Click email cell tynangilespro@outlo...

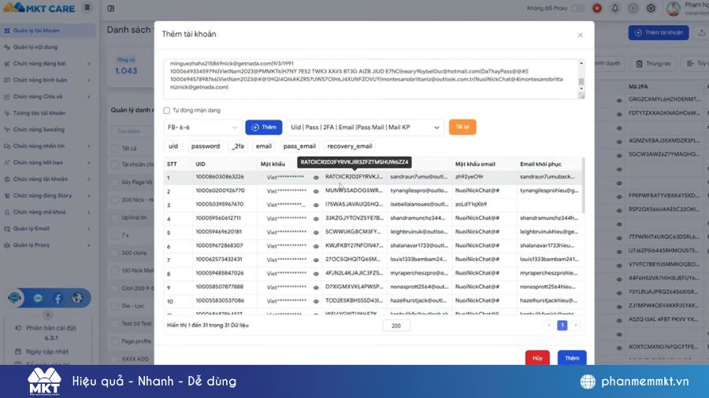[x=419, y=190]
